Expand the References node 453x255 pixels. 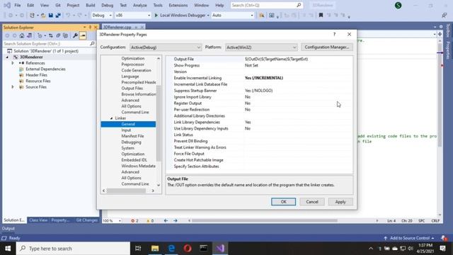pos(13,63)
